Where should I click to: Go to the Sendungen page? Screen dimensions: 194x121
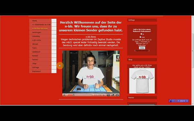click(40, 32)
